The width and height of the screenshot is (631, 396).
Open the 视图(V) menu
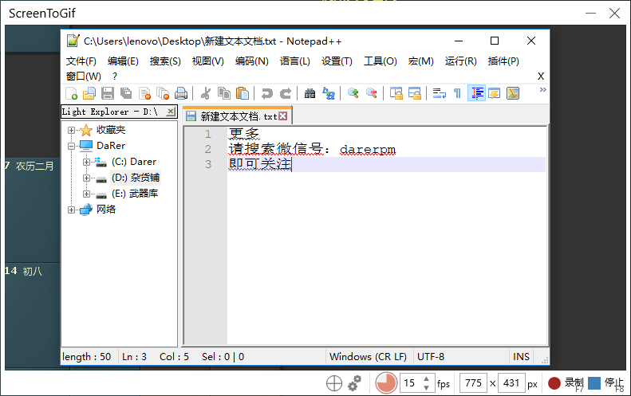pos(207,61)
